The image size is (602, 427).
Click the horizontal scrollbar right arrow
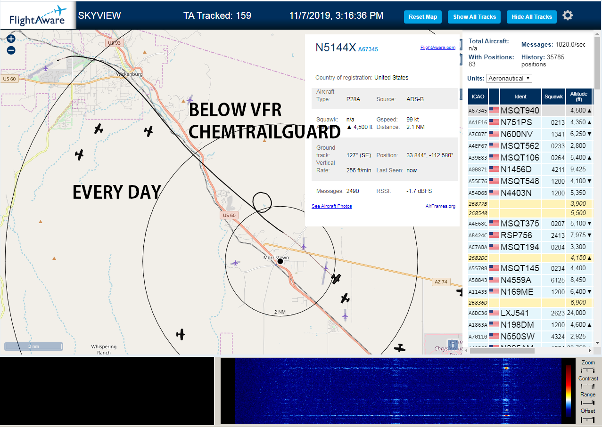pos(589,350)
